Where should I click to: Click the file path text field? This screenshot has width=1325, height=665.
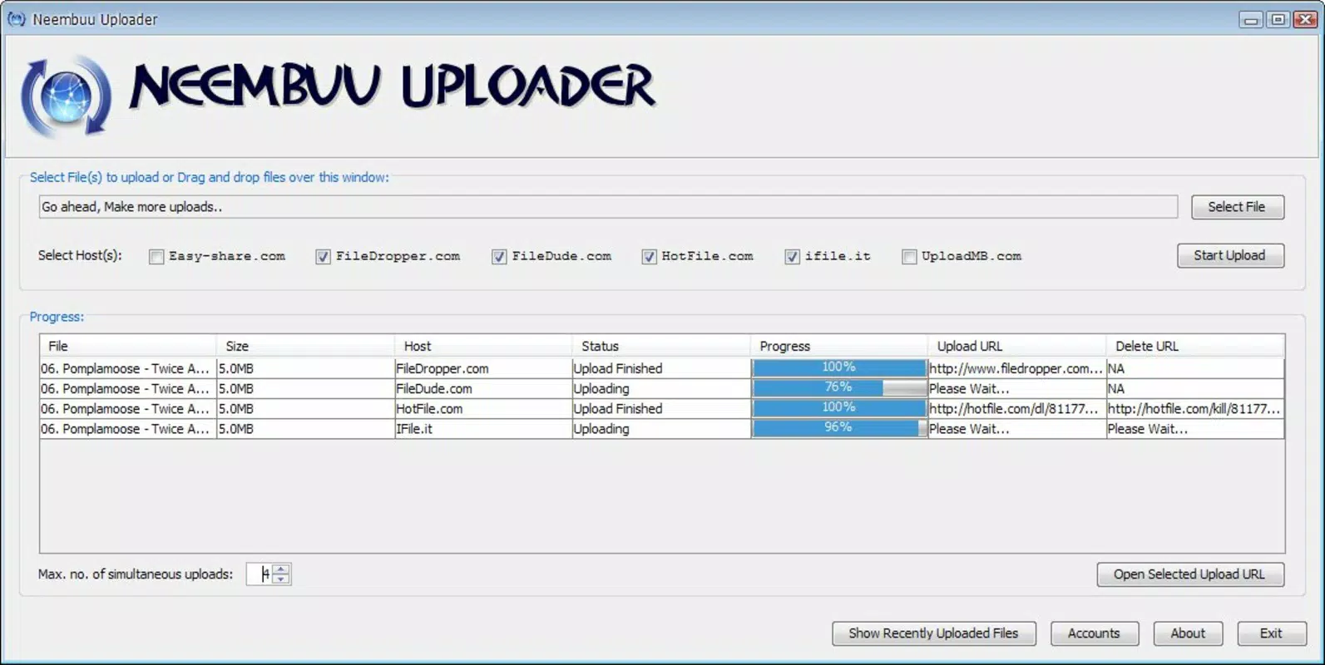tap(608, 207)
